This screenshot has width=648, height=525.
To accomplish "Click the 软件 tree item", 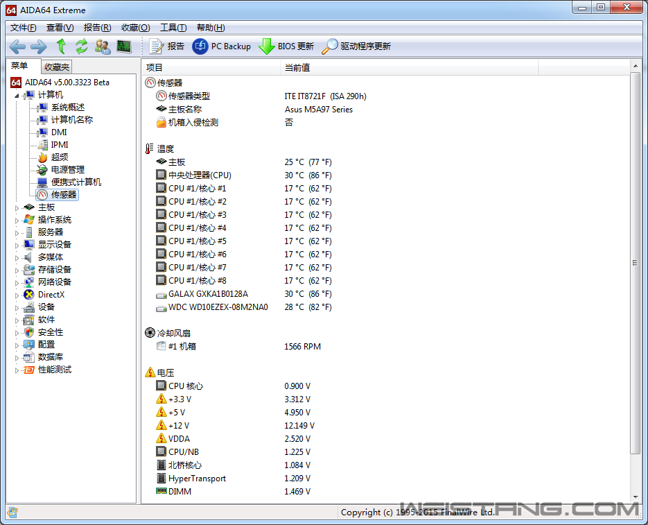I will pyautogui.click(x=46, y=320).
